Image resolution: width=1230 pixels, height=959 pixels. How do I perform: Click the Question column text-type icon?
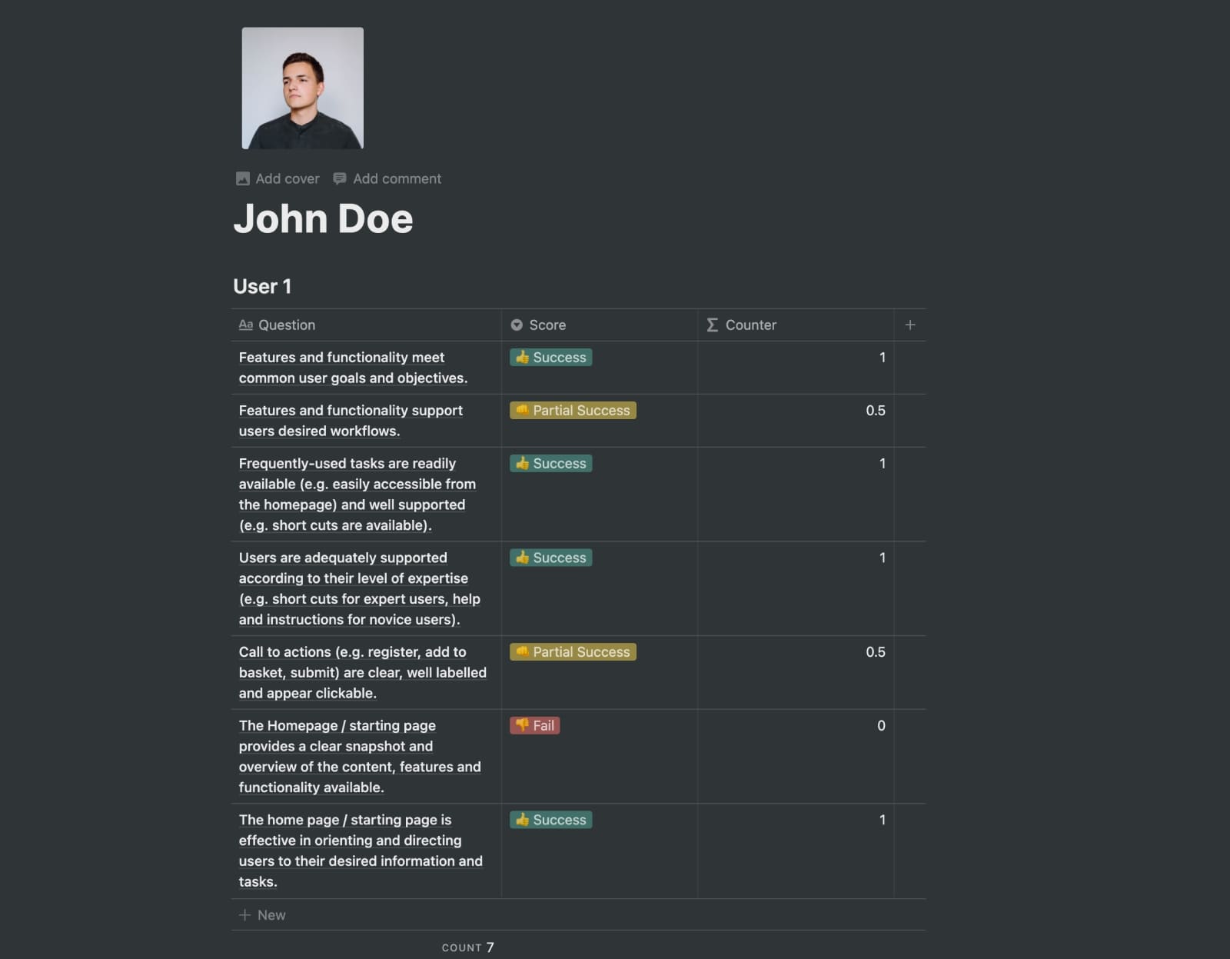pyautogui.click(x=246, y=325)
